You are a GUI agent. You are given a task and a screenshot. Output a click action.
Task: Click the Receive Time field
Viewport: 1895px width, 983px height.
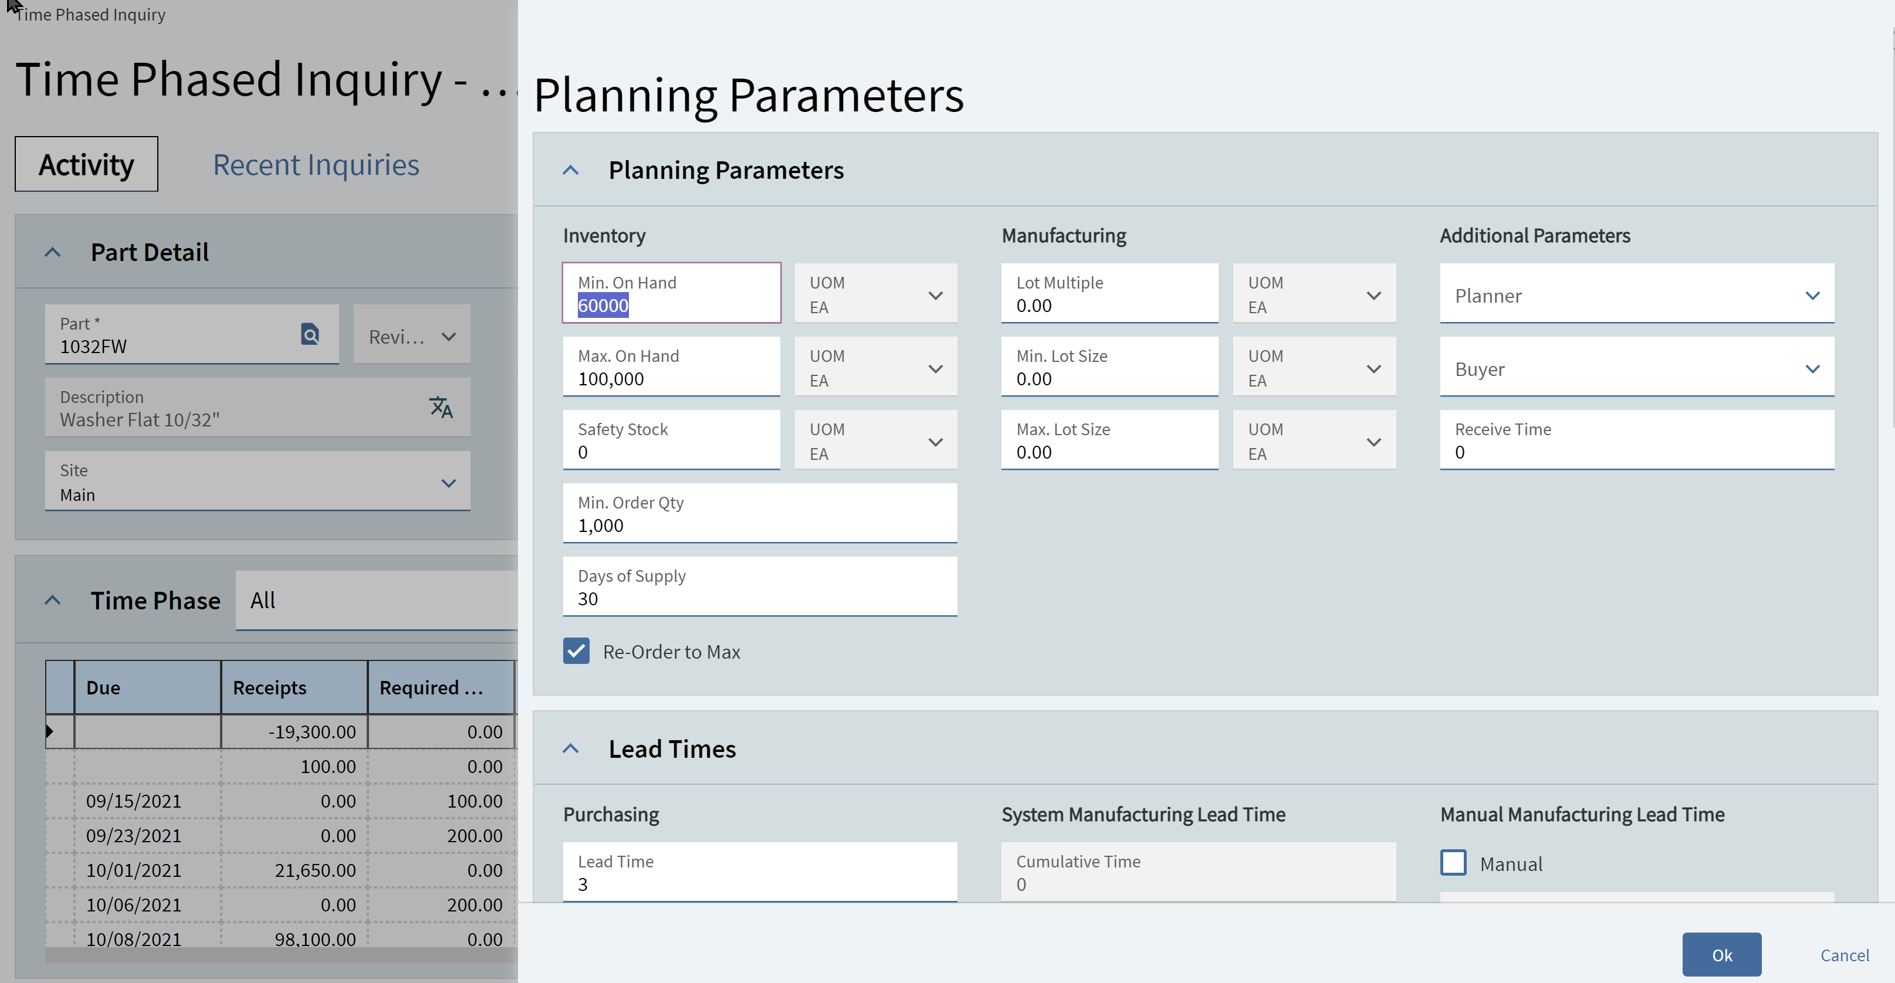pos(1637,440)
